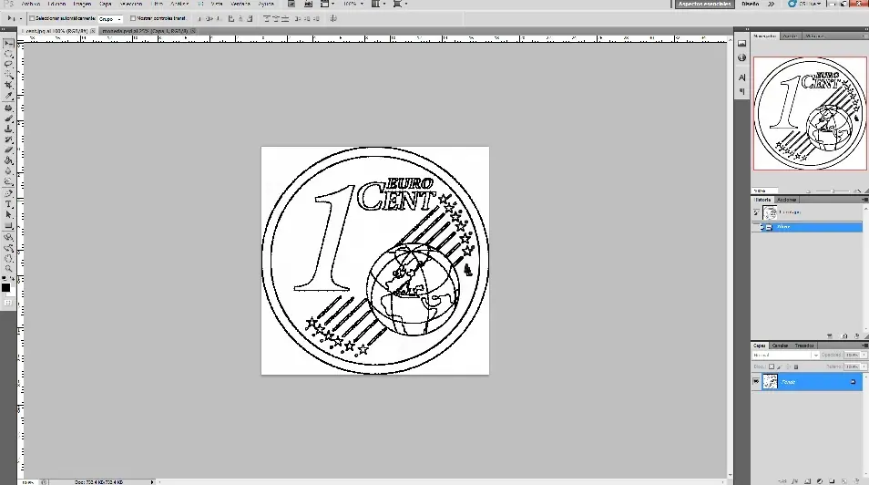Open the Opacidad slider dropdown arrow
Viewport: 869px width, 485px height.
(x=864, y=356)
